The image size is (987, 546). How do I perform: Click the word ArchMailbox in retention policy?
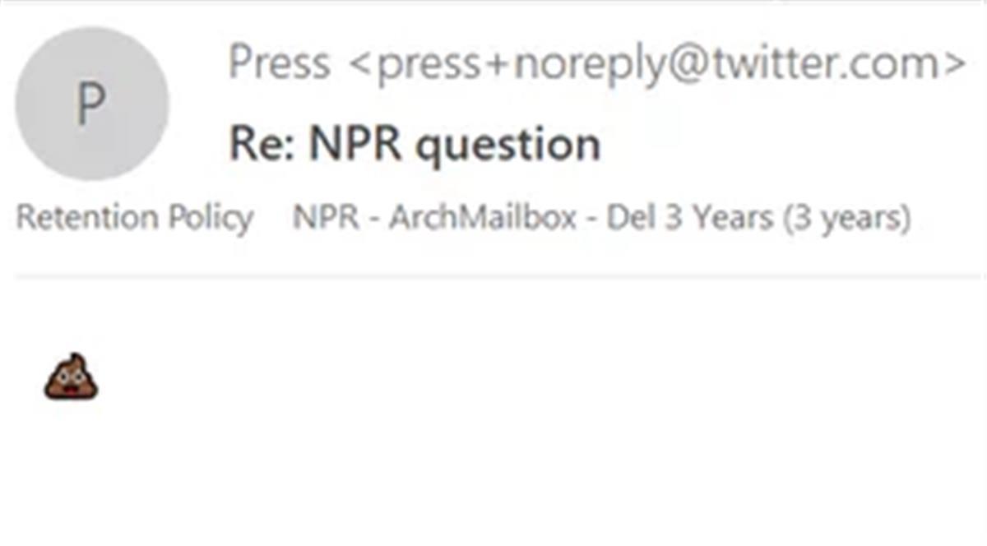(482, 219)
